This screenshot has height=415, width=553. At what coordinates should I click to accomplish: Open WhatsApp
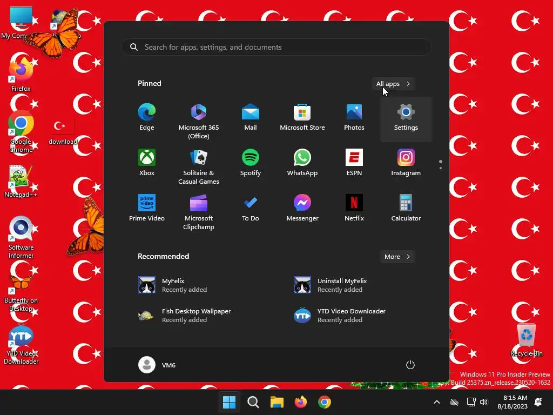tap(302, 164)
